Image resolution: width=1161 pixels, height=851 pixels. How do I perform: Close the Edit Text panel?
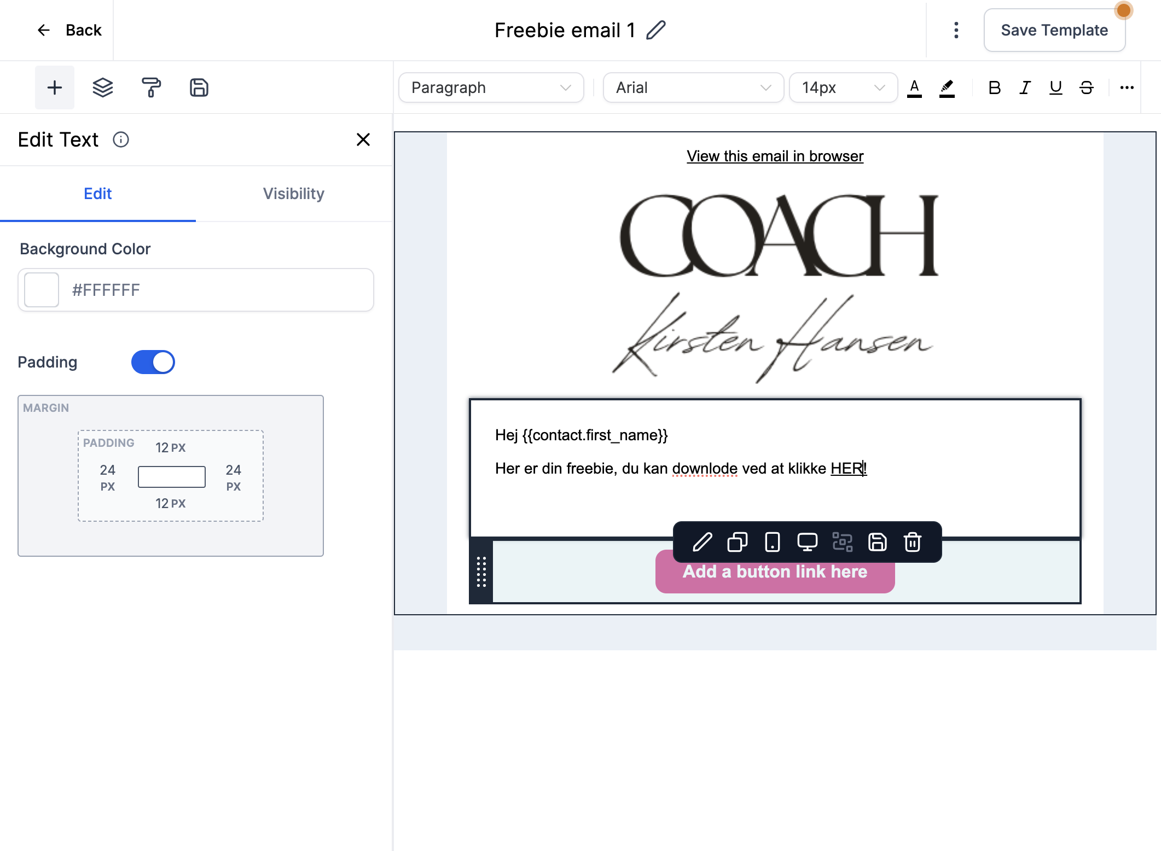click(363, 139)
